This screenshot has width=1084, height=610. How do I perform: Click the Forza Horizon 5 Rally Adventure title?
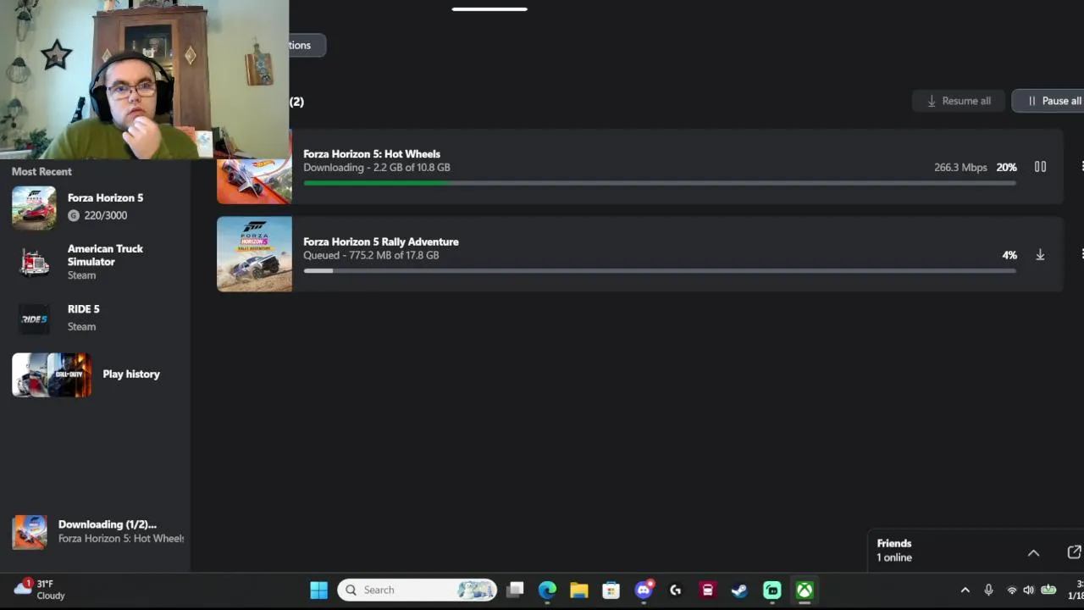(x=381, y=241)
